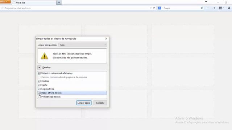The width and height of the screenshot is (232, 130).
Task: Open search engine selector dropdown
Action: click(x=160, y=8)
